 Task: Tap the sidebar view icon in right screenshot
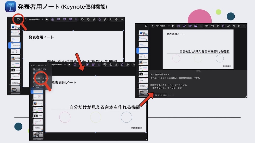[146, 26]
